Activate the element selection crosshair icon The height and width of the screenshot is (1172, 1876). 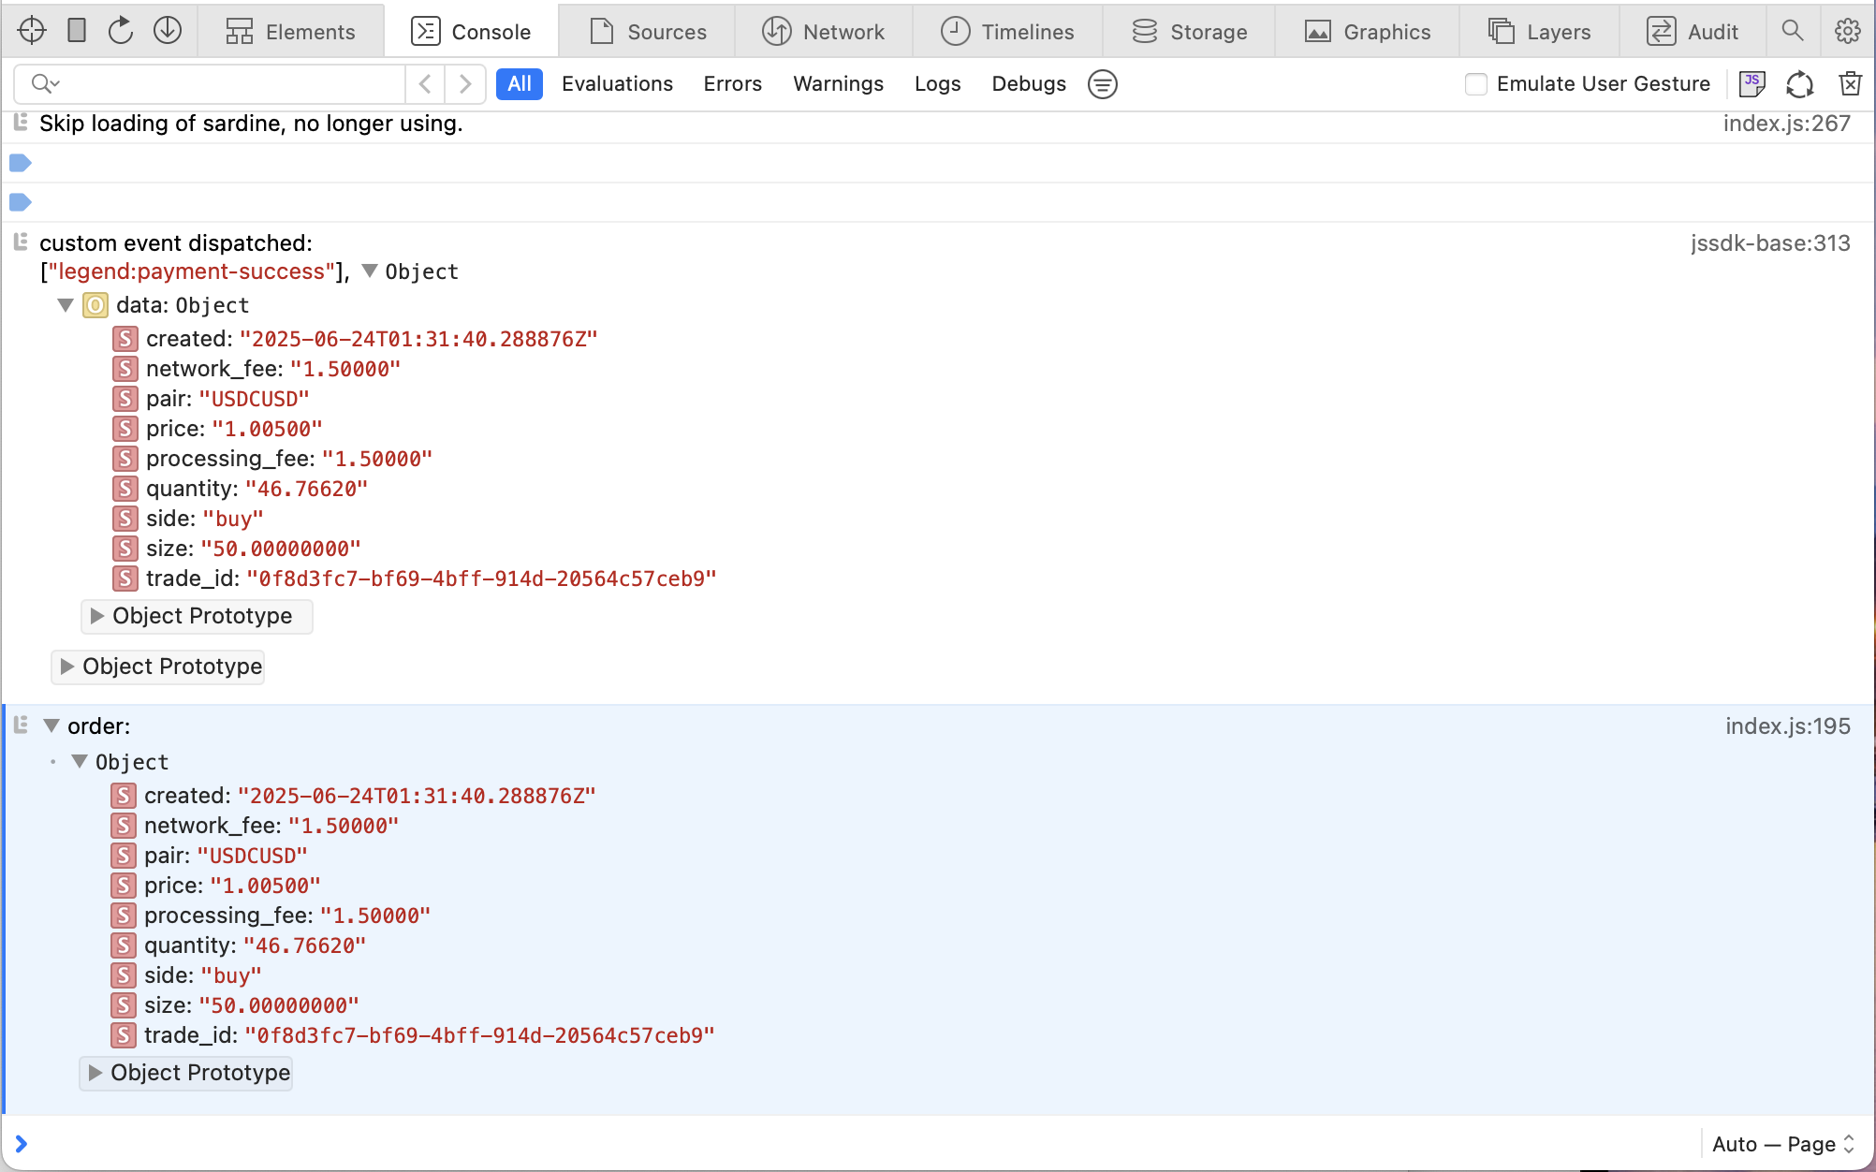tap(32, 31)
